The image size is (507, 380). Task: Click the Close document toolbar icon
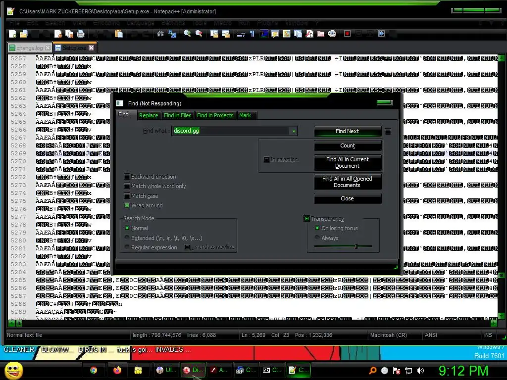pos(58,34)
